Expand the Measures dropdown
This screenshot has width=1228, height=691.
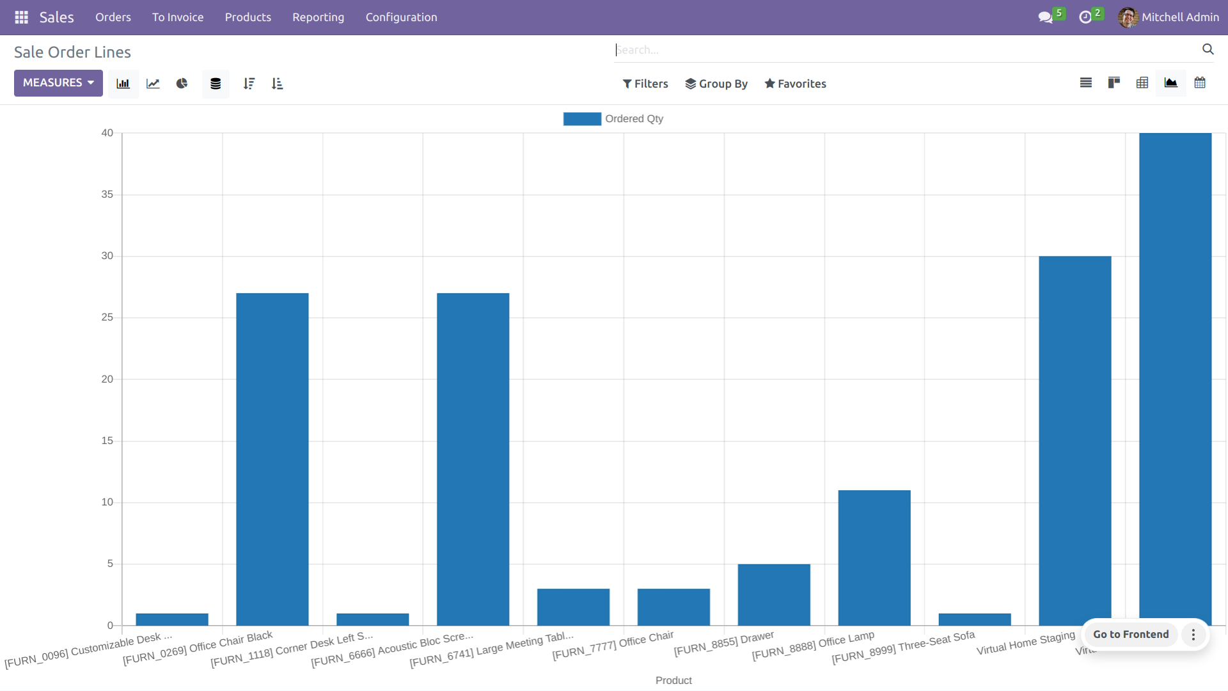click(x=58, y=83)
